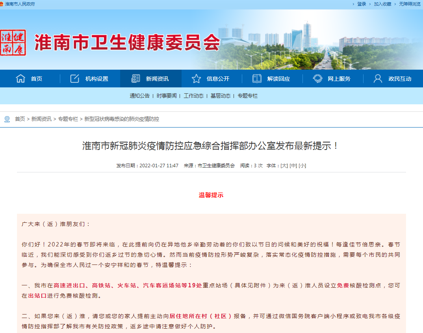
Task: Click the star icon beside 信息公开
Action: coord(196,78)
